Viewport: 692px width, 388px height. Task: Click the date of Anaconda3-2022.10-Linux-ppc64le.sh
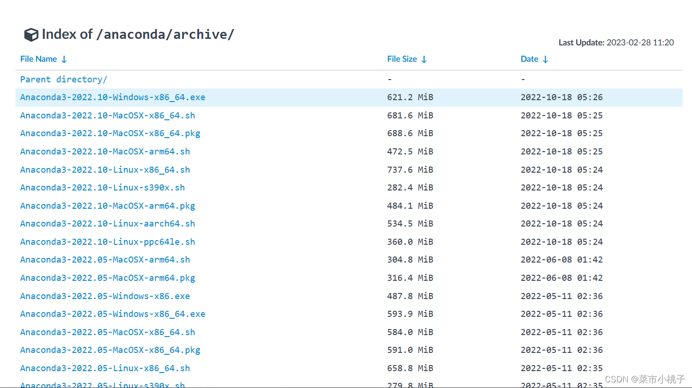point(562,242)
